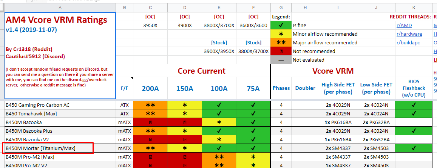Select the High Side FET heading
Image resolution: width=437 pixels, height=168 pixels.
(338, 88)
